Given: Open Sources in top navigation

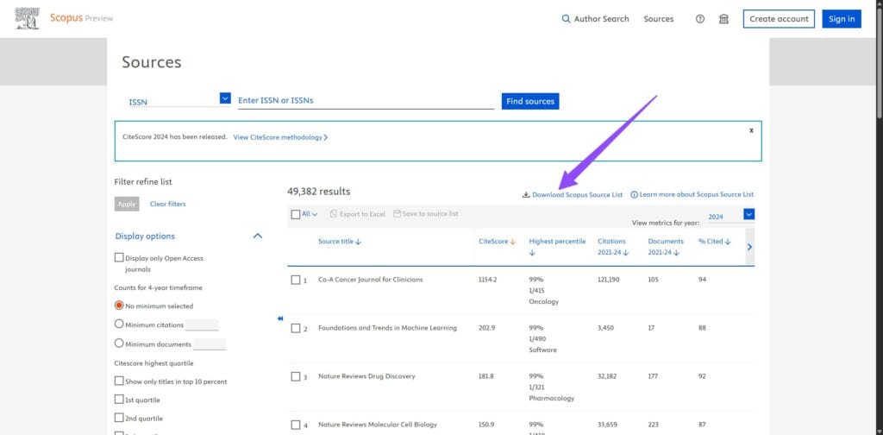Looking at the screenshot, I should (x=659, y=19).
